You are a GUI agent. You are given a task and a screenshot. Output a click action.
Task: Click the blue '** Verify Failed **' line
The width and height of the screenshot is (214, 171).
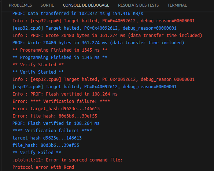tap(37, 153)
